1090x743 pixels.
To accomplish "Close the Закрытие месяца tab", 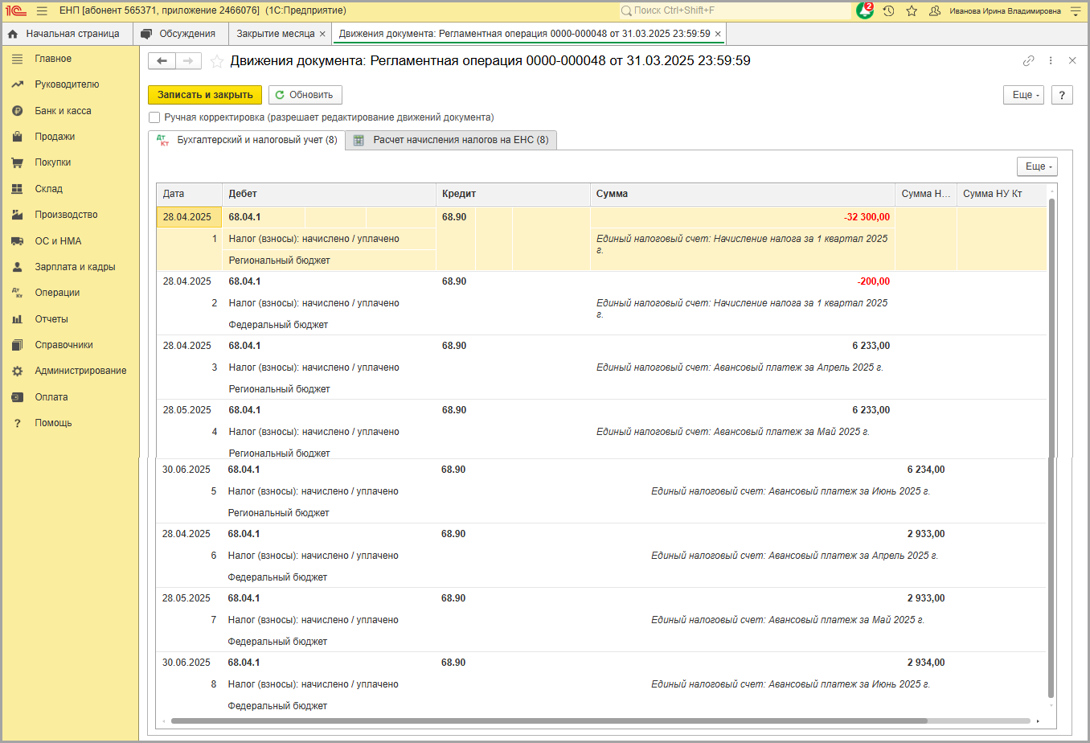I will 322,34.
